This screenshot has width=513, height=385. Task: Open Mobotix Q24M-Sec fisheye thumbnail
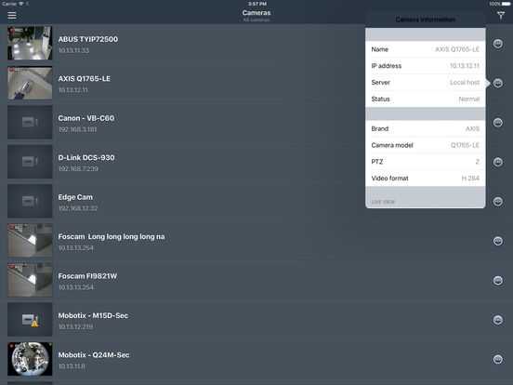[x=30, y=359]
